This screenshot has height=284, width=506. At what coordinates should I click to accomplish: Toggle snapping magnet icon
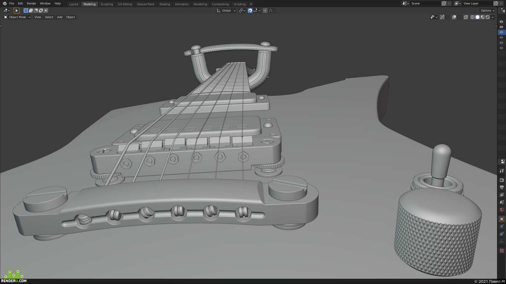pyautogui.click(x=250, y=11)
